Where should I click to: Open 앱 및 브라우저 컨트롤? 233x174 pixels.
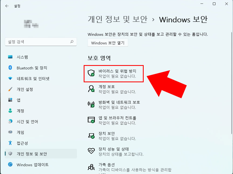tap(112, 120)
